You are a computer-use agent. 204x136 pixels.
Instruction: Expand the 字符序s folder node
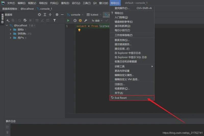pos(11,34)
